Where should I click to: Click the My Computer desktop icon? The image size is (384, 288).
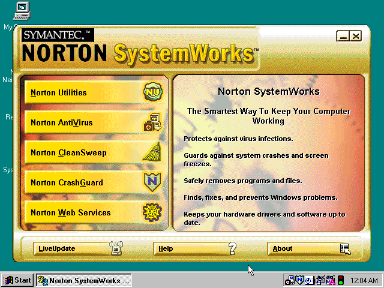coord(22,11)
